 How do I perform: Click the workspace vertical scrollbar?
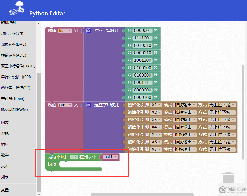[243, 111]
